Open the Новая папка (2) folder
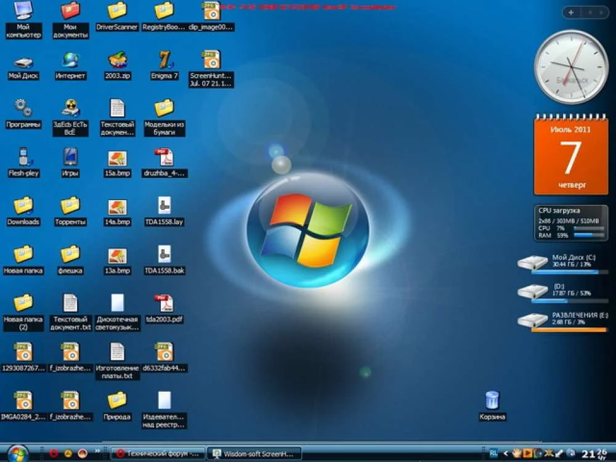 (23, 312)
